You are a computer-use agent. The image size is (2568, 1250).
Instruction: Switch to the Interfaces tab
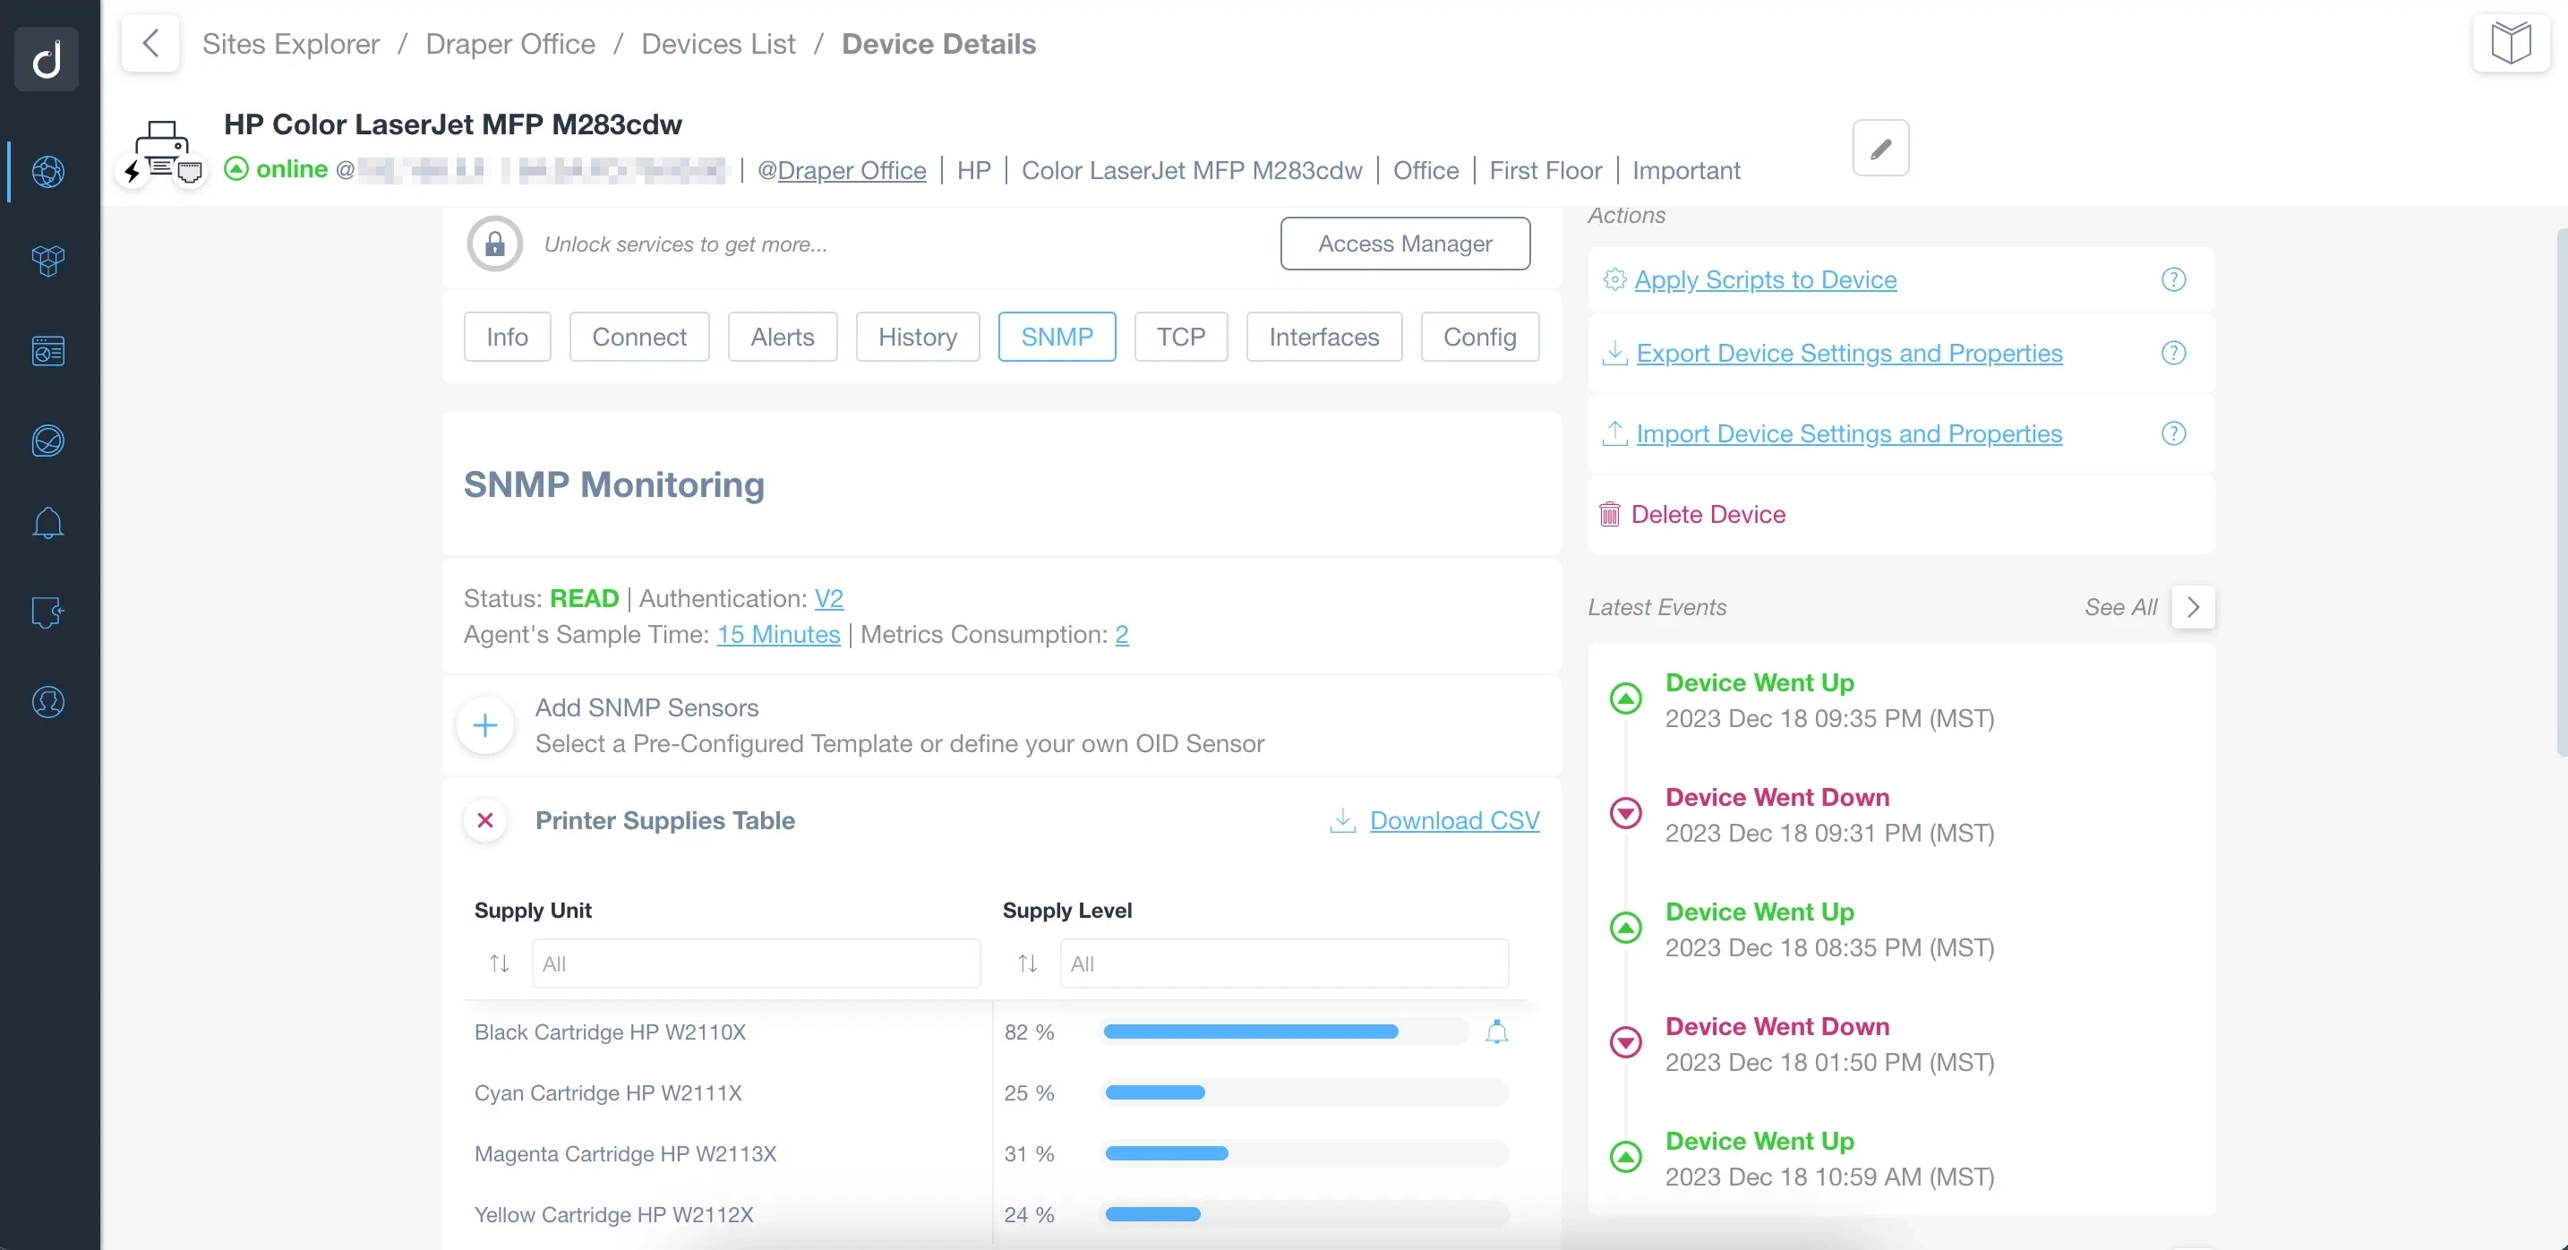(x=1324, y=337)
